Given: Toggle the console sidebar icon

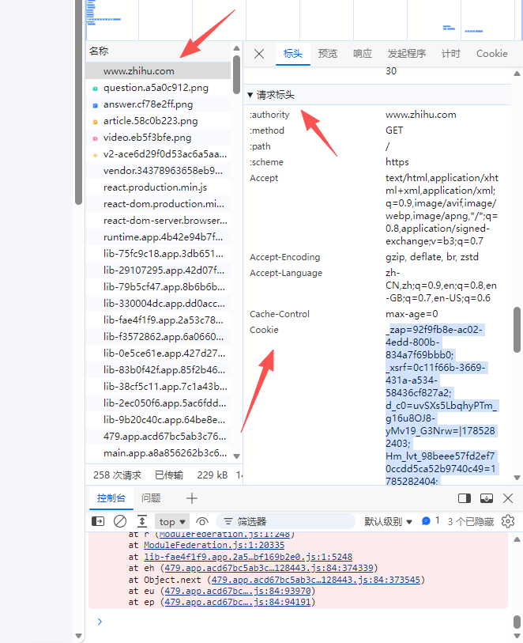Looking at the screenshot, I should pos(98,521).
